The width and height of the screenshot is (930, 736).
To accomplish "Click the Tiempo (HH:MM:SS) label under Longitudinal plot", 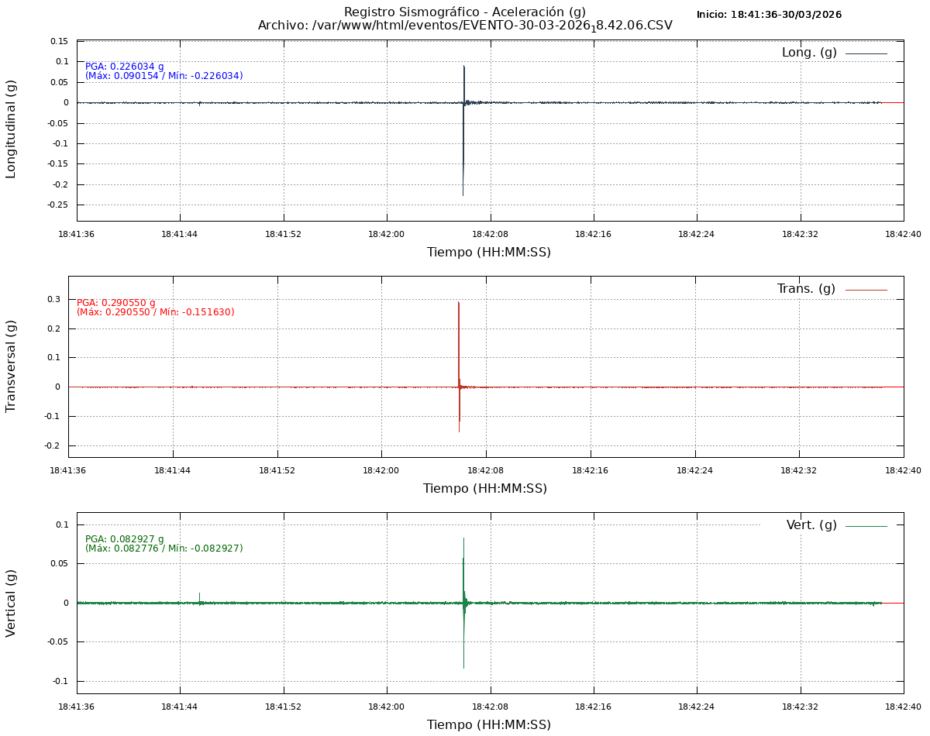I will coord(489,253).
